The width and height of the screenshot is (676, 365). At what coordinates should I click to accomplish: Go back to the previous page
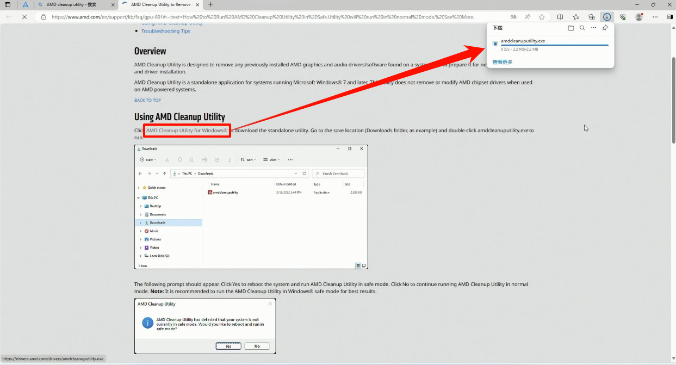9,17
